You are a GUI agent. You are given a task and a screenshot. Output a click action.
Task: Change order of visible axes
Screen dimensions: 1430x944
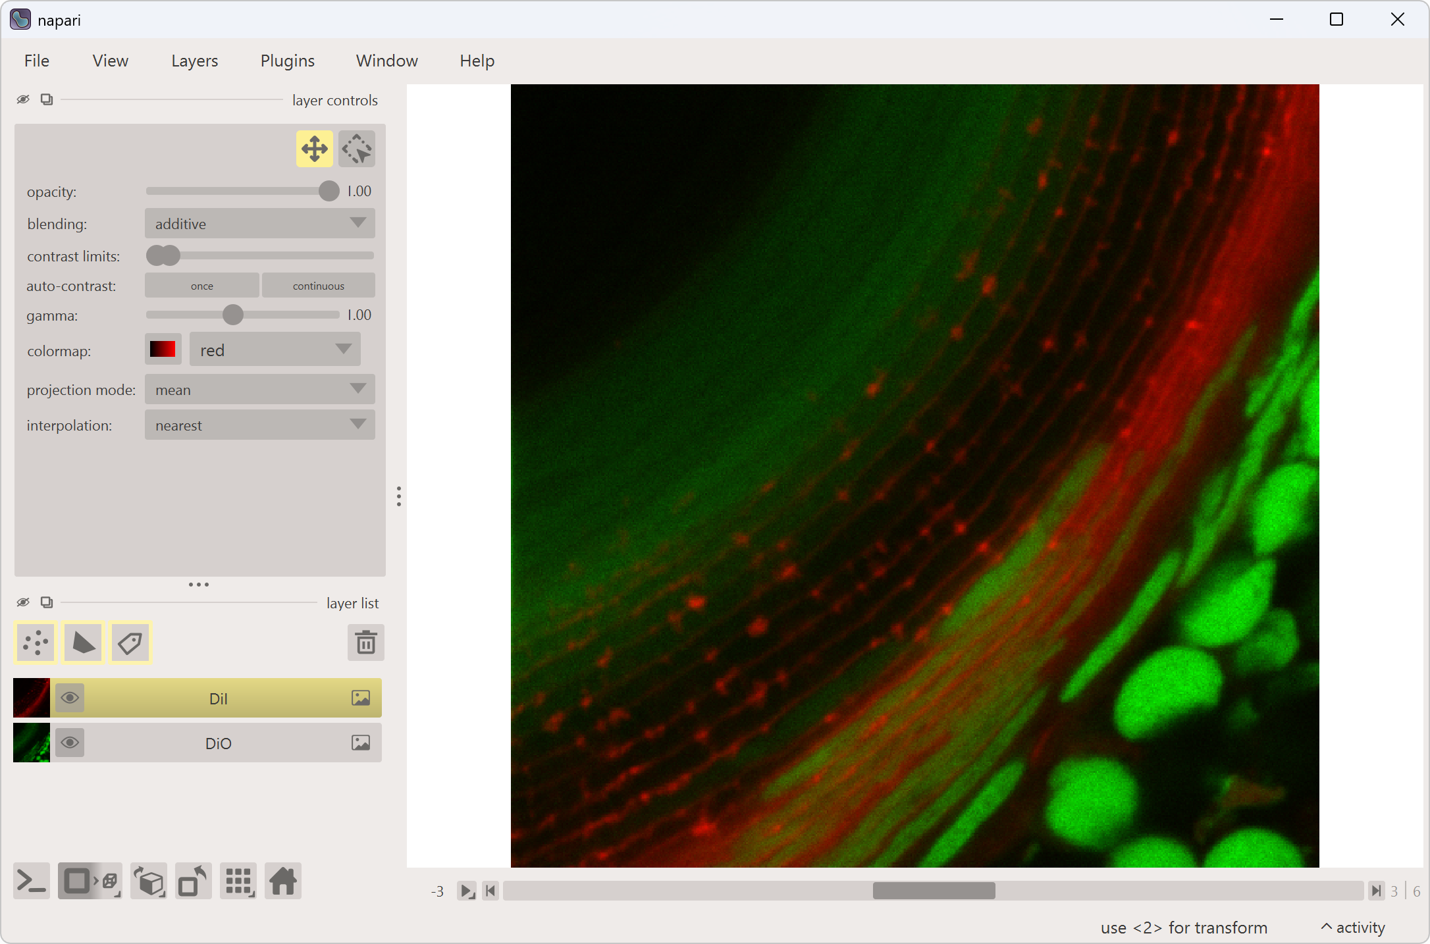pos(149,881)
